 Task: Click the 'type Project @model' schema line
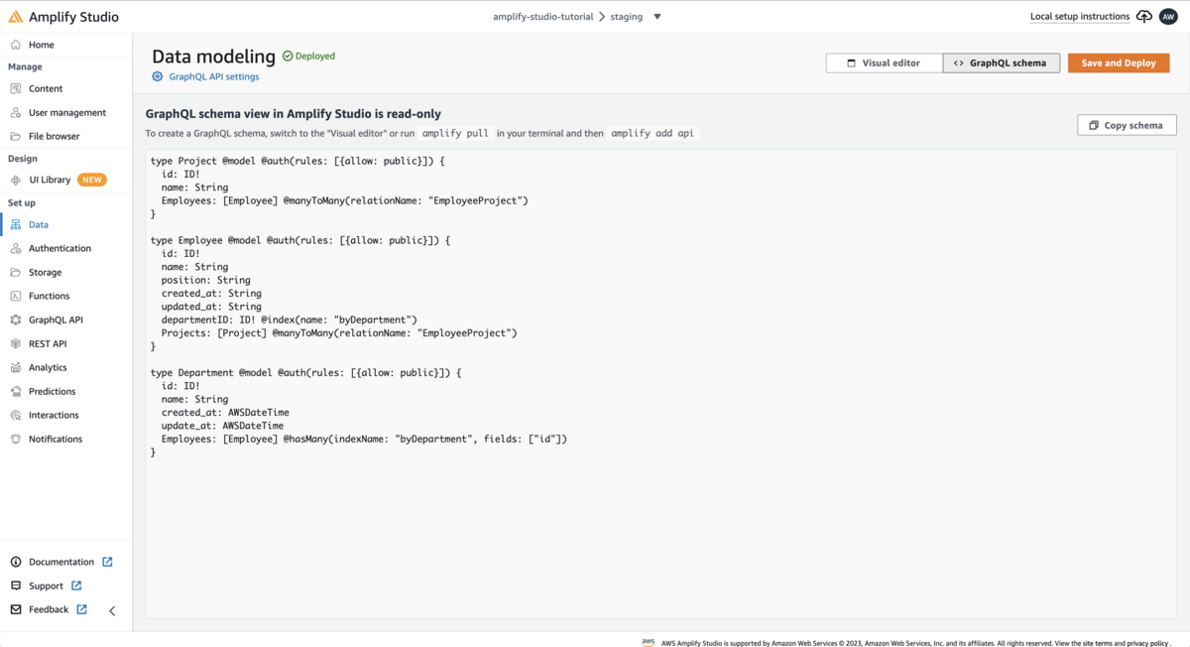tap(297, 161)
